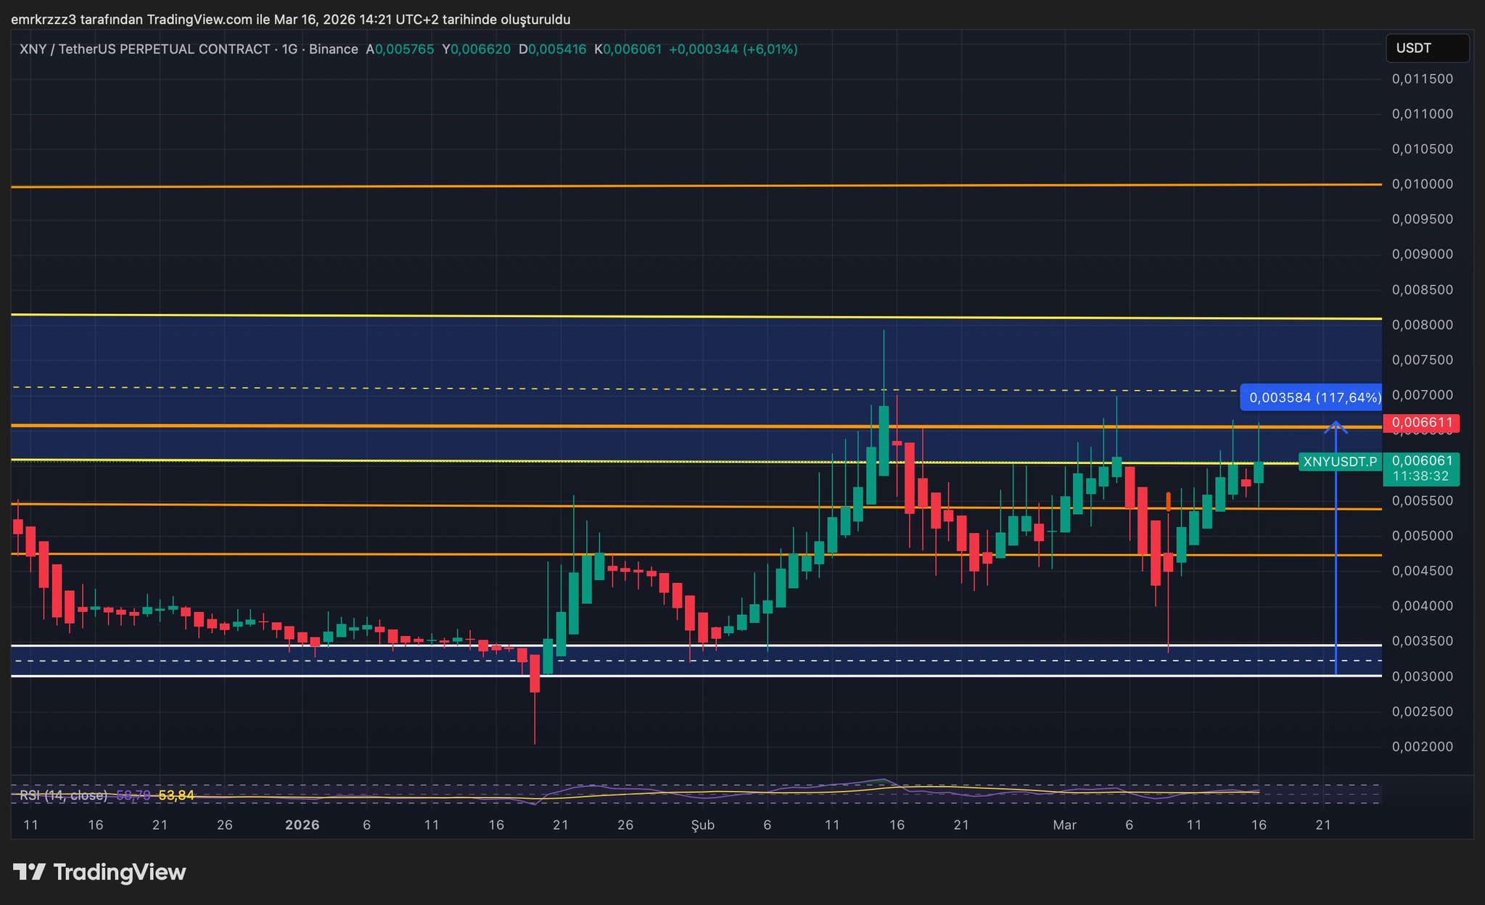Viewport: 1485px width, 905px height.
Task: Click the 1G interval in the chart legend
Action: click(289, 49)
